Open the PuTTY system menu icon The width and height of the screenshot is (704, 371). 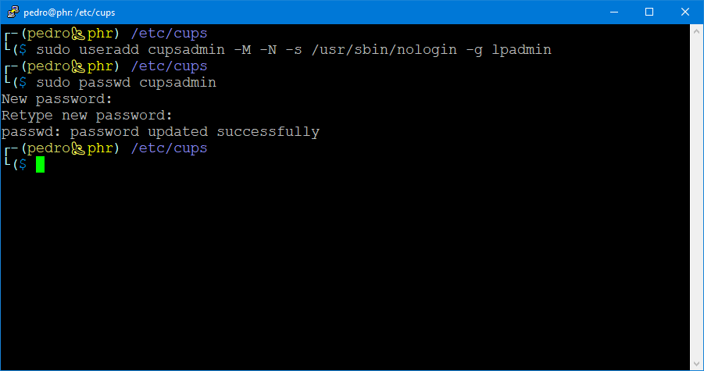tap(11, 12)
